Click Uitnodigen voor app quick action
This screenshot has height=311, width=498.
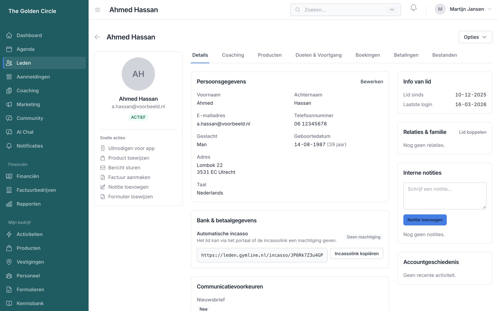128,148
